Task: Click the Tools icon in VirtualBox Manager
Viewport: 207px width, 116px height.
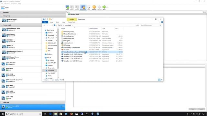Action: tap(3, 8)
